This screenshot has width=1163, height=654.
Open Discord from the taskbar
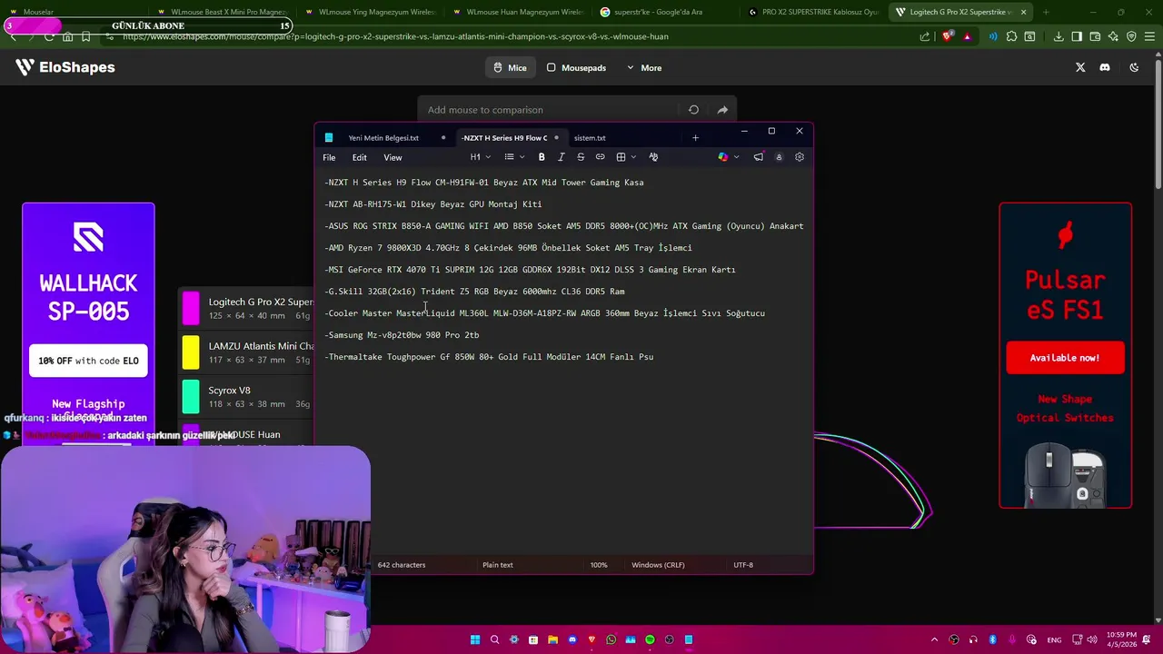(x=572, y=639)
